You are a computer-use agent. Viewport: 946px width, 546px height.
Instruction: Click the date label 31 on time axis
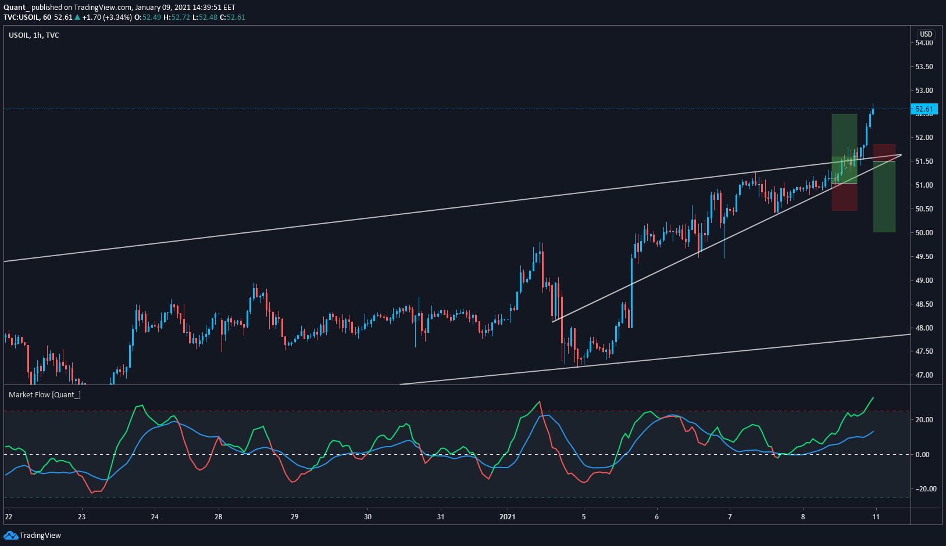(440, 517)
